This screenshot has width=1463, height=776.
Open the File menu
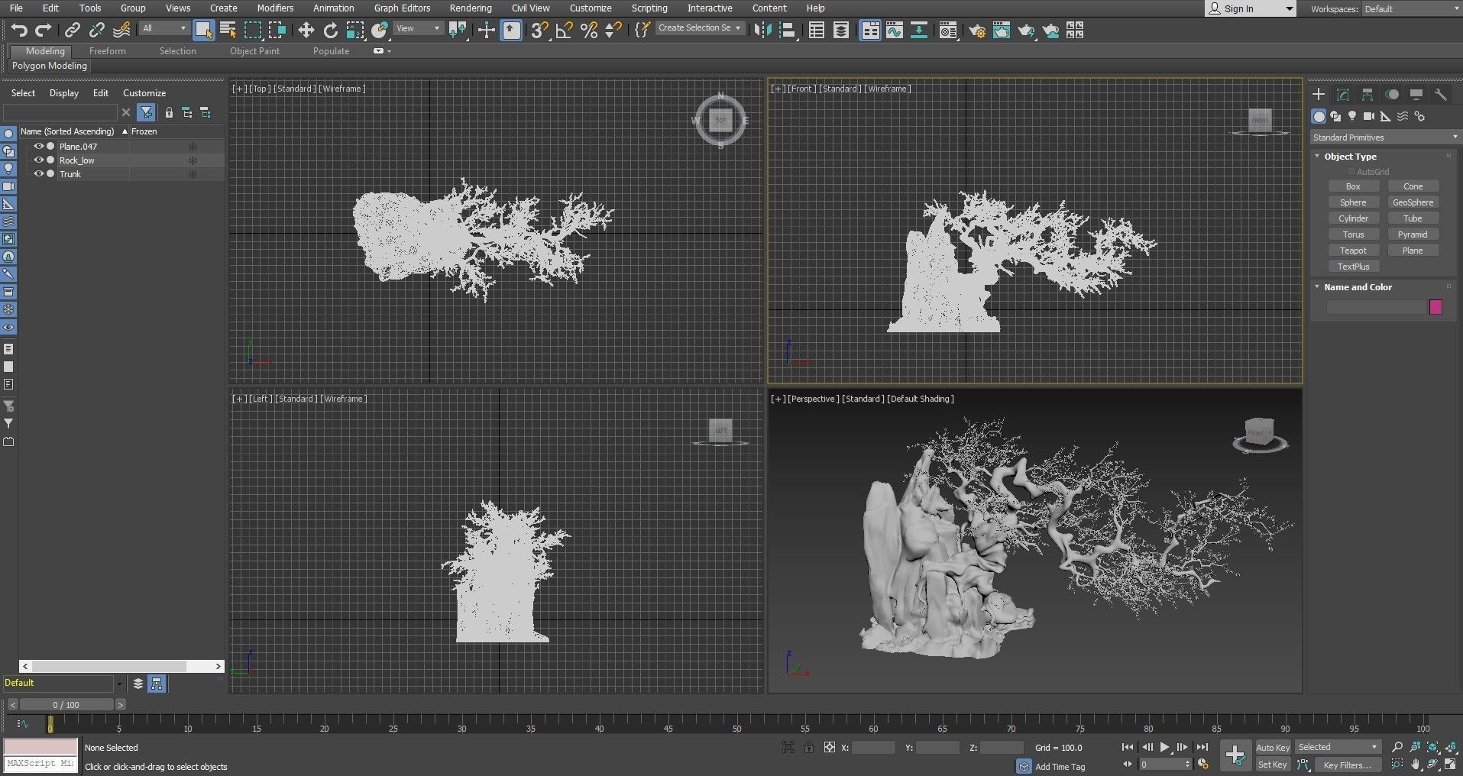coord(16,8)
